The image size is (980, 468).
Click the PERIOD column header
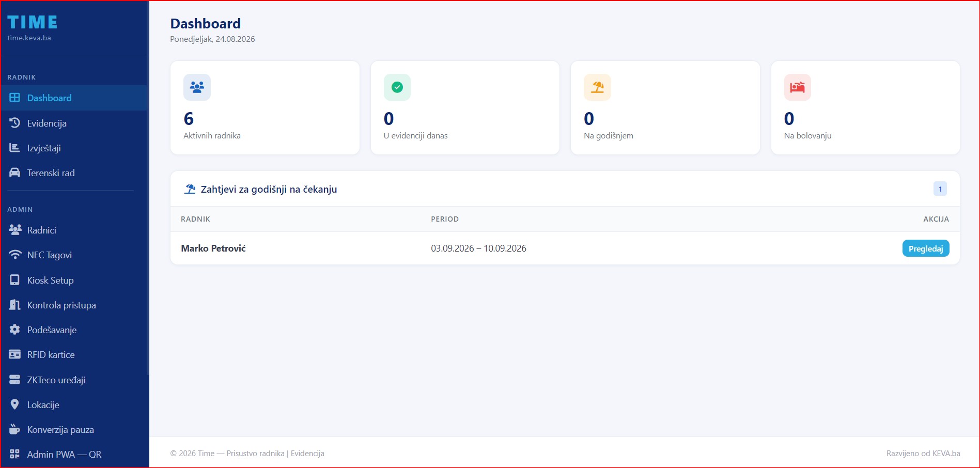pos(445,219)
